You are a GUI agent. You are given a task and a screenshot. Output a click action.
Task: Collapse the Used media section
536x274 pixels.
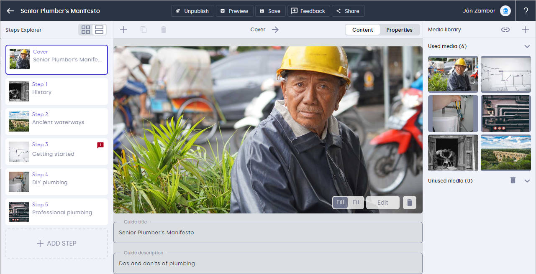pos(527,46)
